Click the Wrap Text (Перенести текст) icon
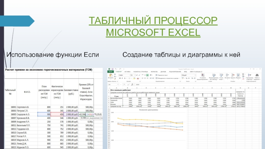Image resolution: width=265 pixels, height=149 pixels. pyautogui.click(x=156, y=75)
